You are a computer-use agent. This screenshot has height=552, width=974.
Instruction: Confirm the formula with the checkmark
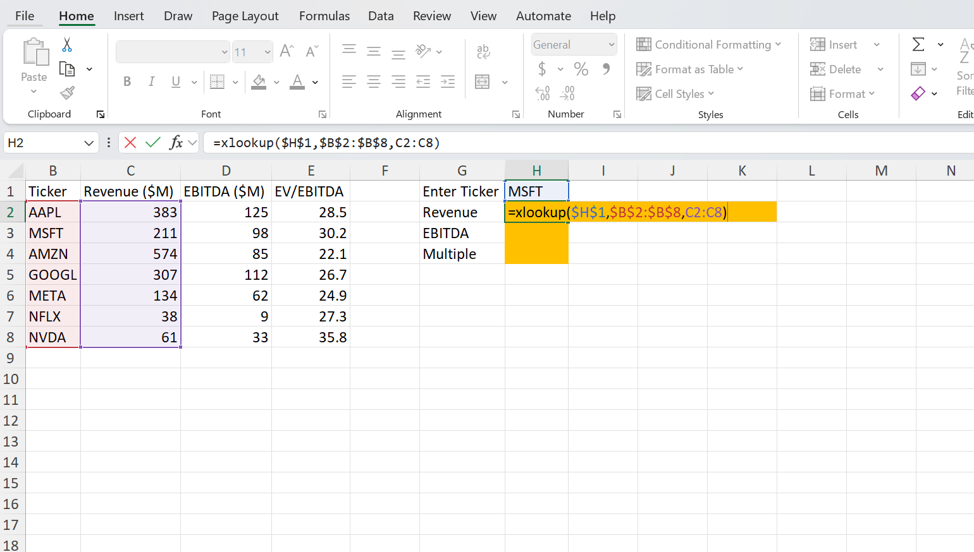(152, 143)
